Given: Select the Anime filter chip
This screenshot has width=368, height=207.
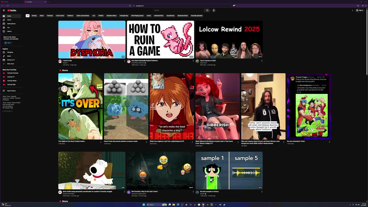Looking at the screenshot, I should (149, 16).
